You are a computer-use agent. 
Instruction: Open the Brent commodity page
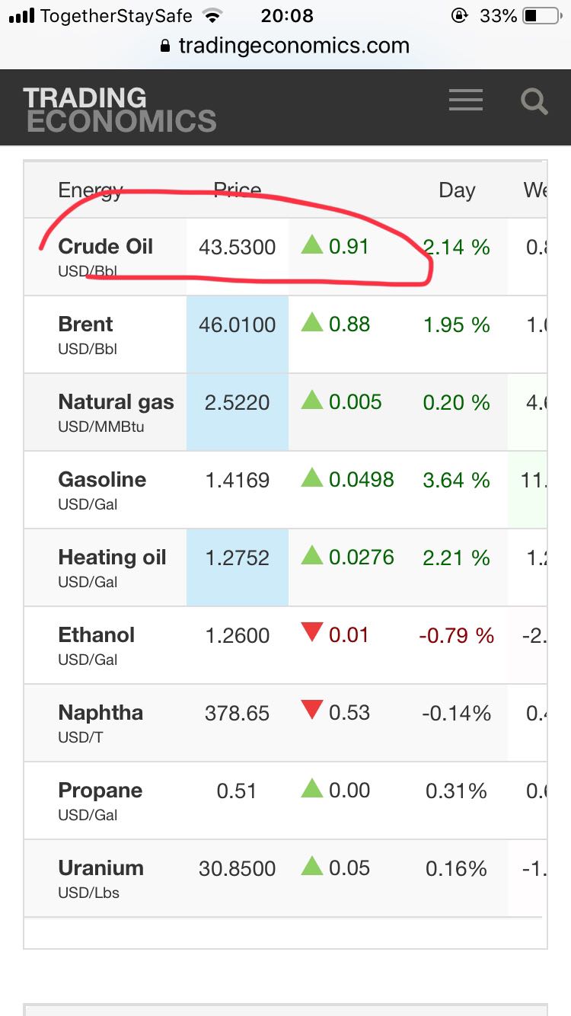tap(85, 324)
